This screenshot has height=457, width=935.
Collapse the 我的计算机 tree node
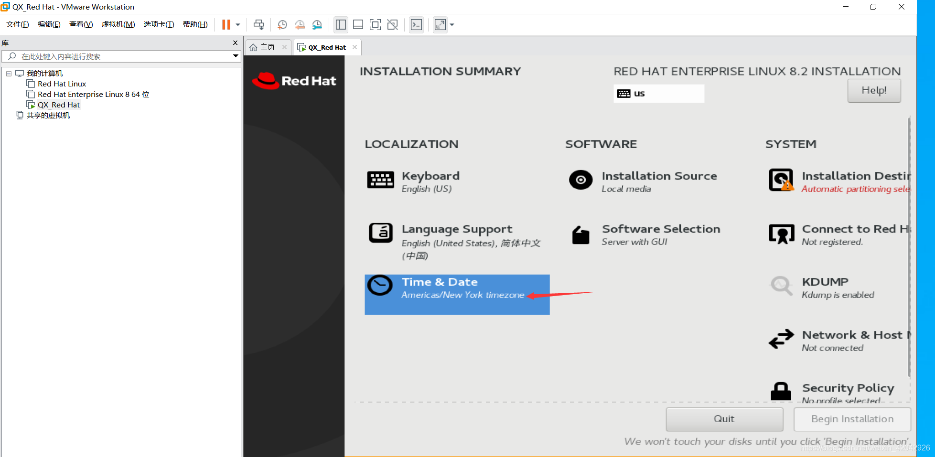tap(9, 74)
